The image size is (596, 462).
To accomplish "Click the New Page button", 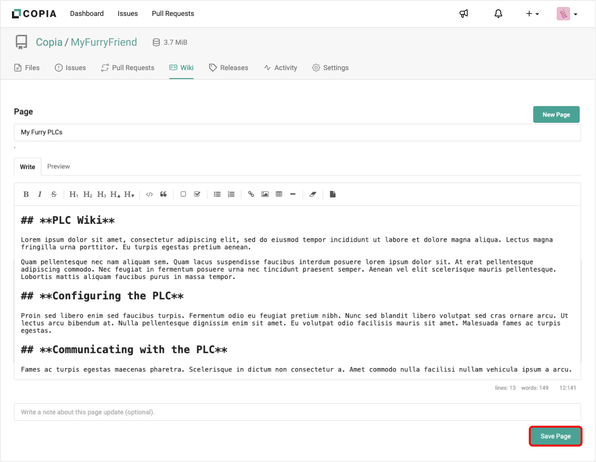I will (556, 114).
